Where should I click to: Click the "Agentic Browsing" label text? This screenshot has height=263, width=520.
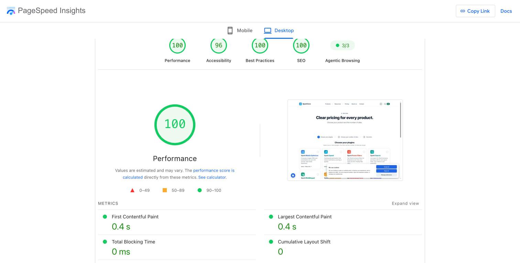[x=343, y=60]
